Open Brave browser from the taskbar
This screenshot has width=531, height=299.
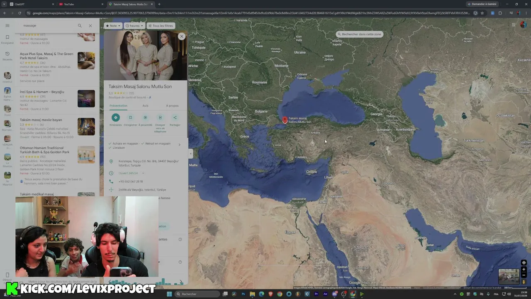tap(270, 294)
